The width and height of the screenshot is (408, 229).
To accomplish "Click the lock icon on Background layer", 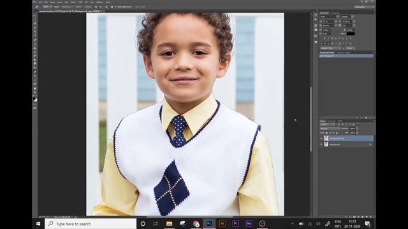I will click(370, 144).
